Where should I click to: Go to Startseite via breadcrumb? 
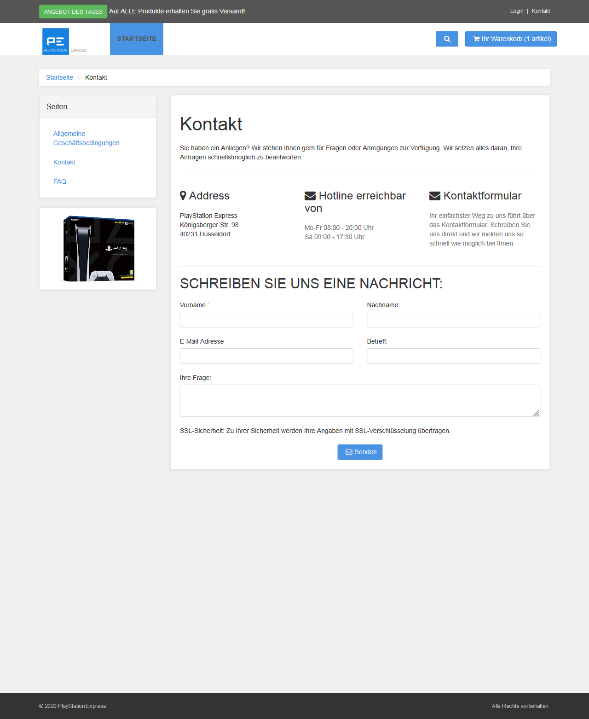[x=59, y=77]
